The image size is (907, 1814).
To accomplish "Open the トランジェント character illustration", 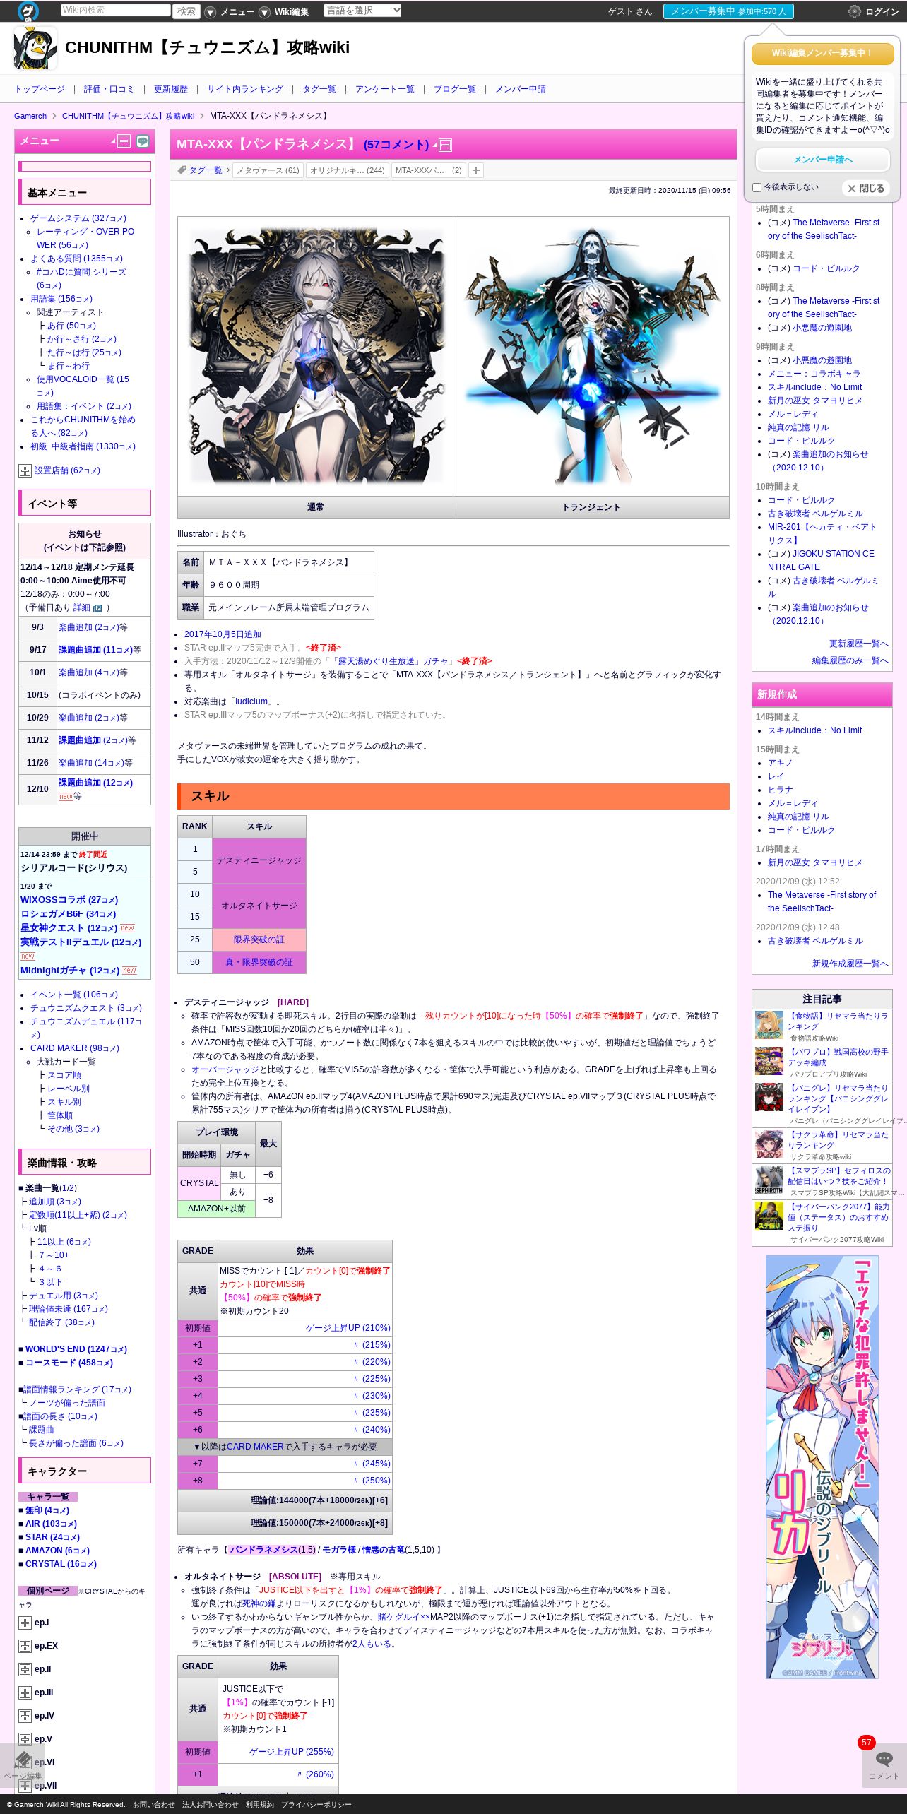I will pyautogui.click(x=591, y=356).
